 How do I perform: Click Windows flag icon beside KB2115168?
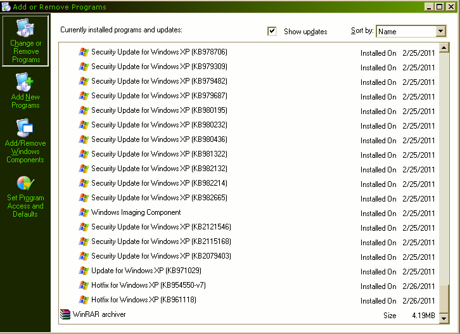[84, 241]
